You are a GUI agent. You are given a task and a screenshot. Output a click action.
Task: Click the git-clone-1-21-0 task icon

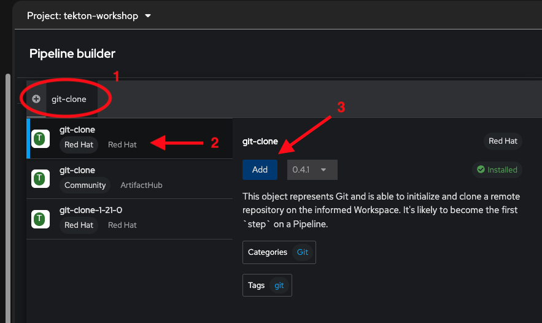coord(40,219)
